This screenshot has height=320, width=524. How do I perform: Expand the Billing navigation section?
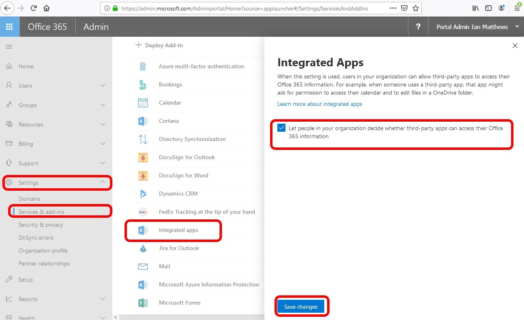103,144
